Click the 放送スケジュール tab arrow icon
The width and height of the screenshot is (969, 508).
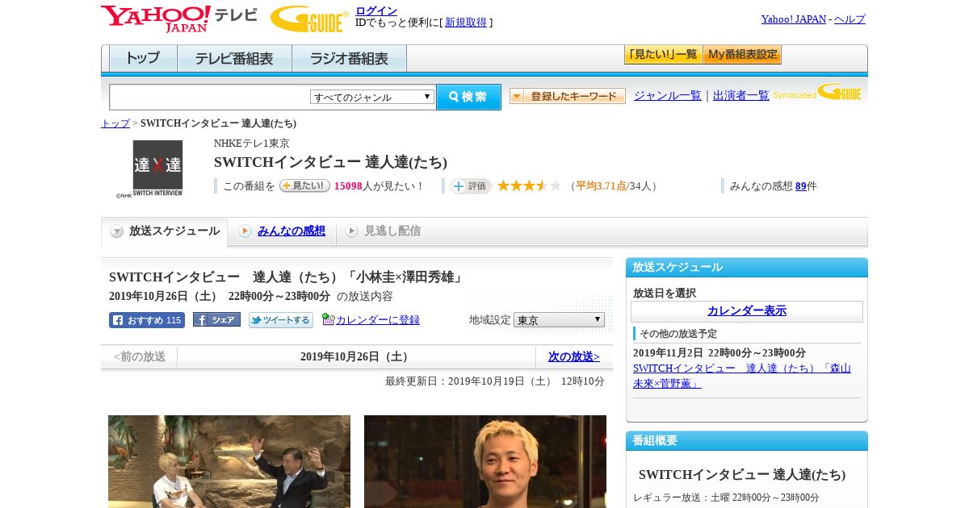pos(117,231)
